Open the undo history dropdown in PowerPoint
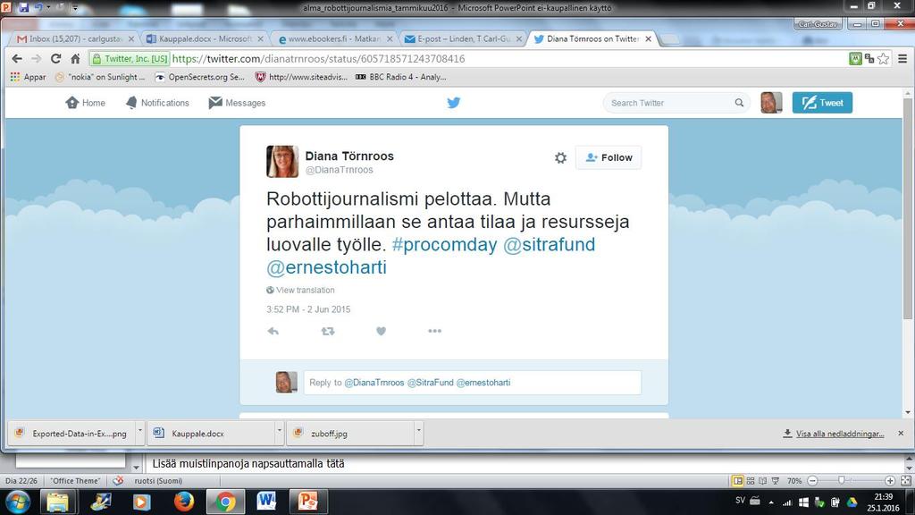The width and height of the screenshot is (915, 515). pyautogui.click(x=48, y=7)
